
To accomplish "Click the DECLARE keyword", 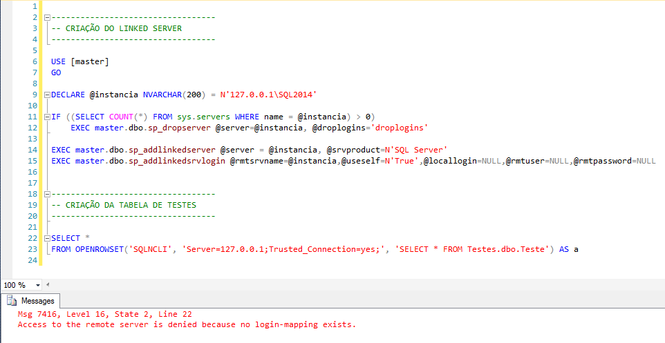I will (x=68, y=95).
